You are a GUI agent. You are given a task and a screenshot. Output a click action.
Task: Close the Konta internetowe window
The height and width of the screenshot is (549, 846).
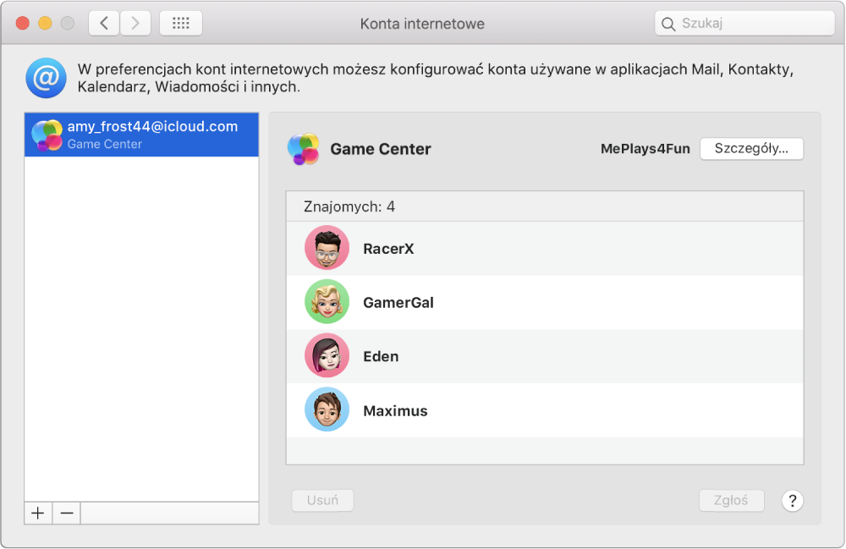[x=22, y=23]
